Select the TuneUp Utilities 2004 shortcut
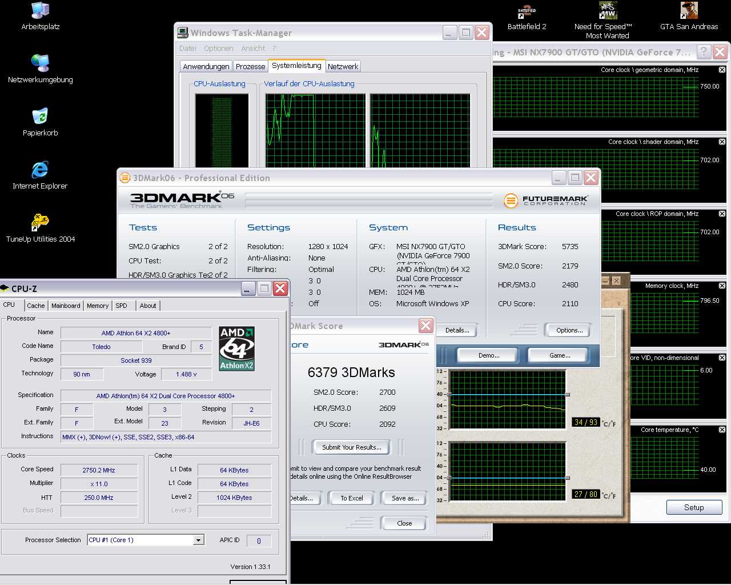 pos(40,228)
